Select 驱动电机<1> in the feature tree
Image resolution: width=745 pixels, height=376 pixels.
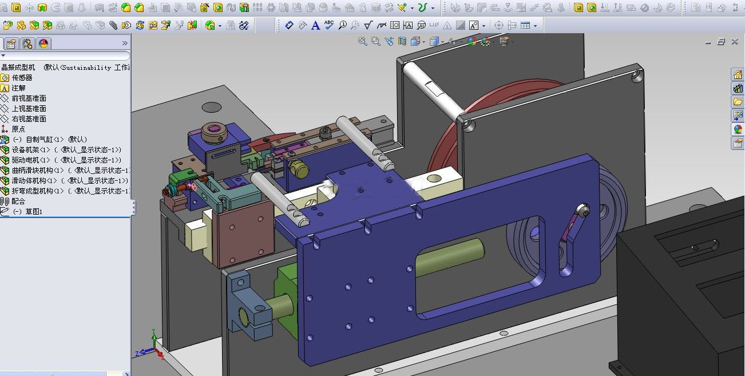31,160
